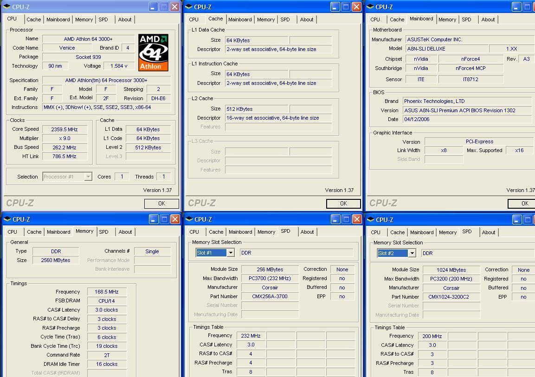Open the Memory tab in CPU window

[x=84, y=19]
